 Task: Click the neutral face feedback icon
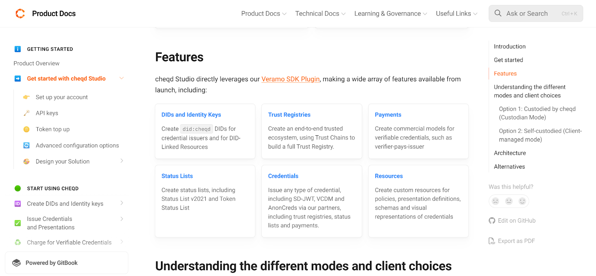click(509, 201)
